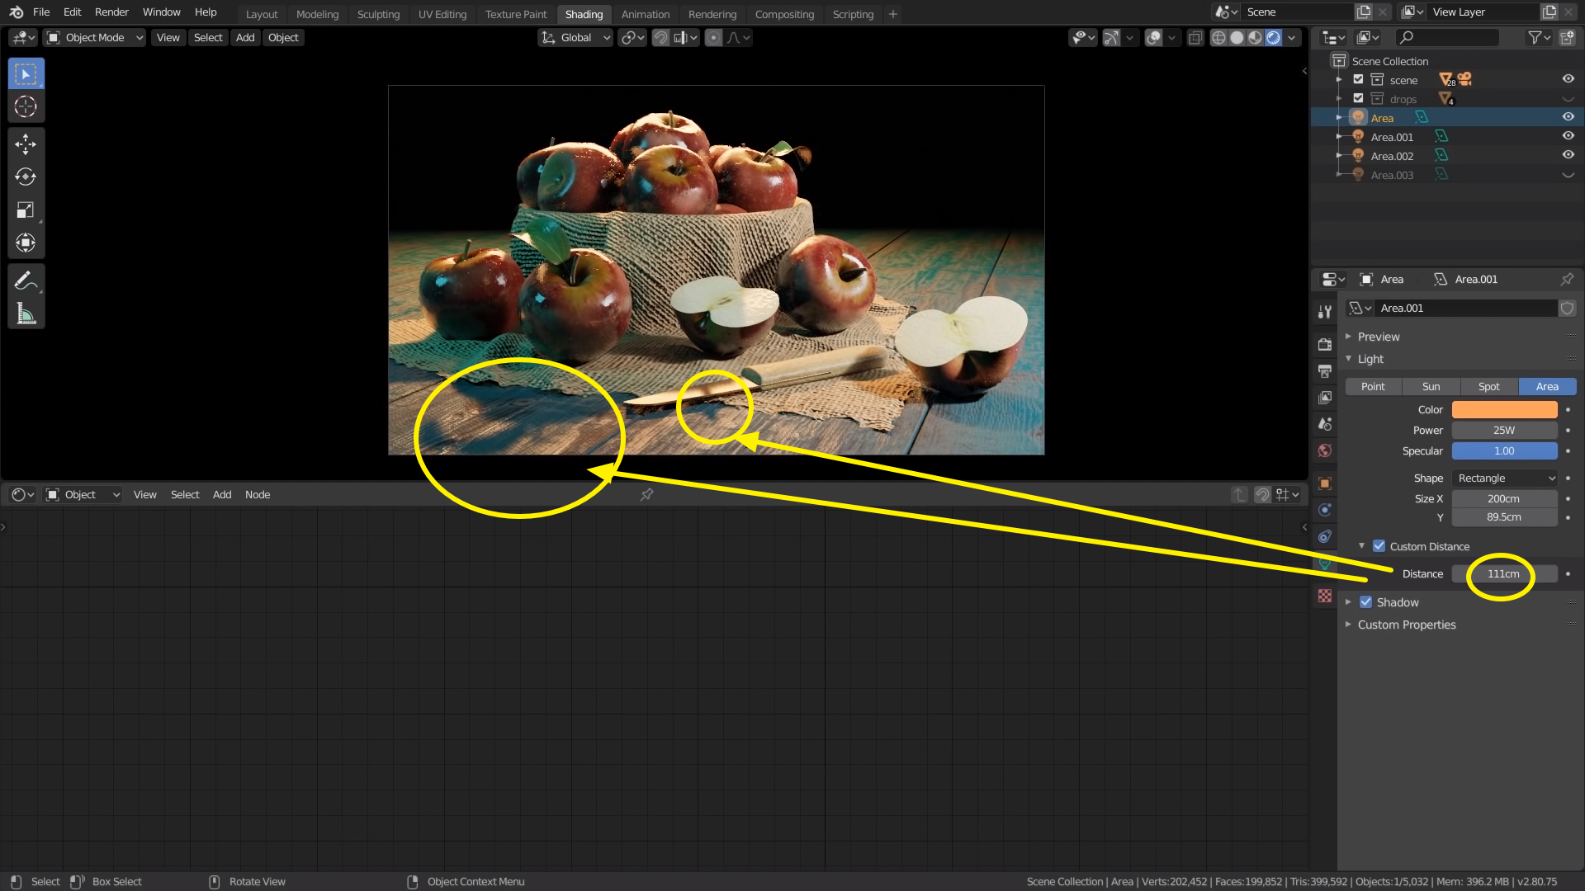
Task: Pick the Measure ruler tool
Action: pos(26,313)
